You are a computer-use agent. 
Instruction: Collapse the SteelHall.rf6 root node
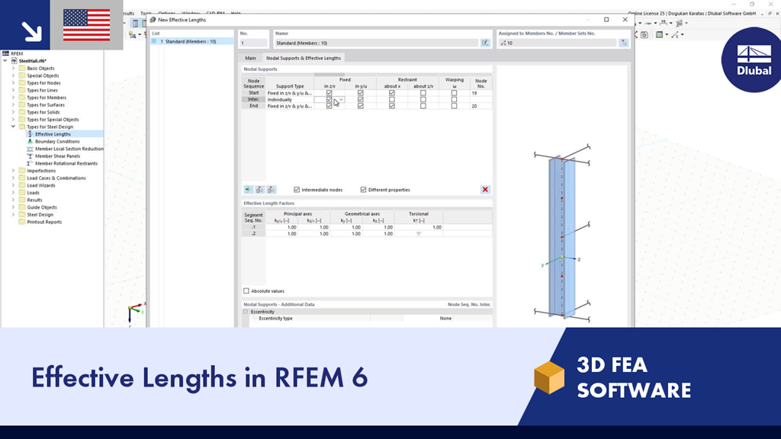(x=5, y=61)
